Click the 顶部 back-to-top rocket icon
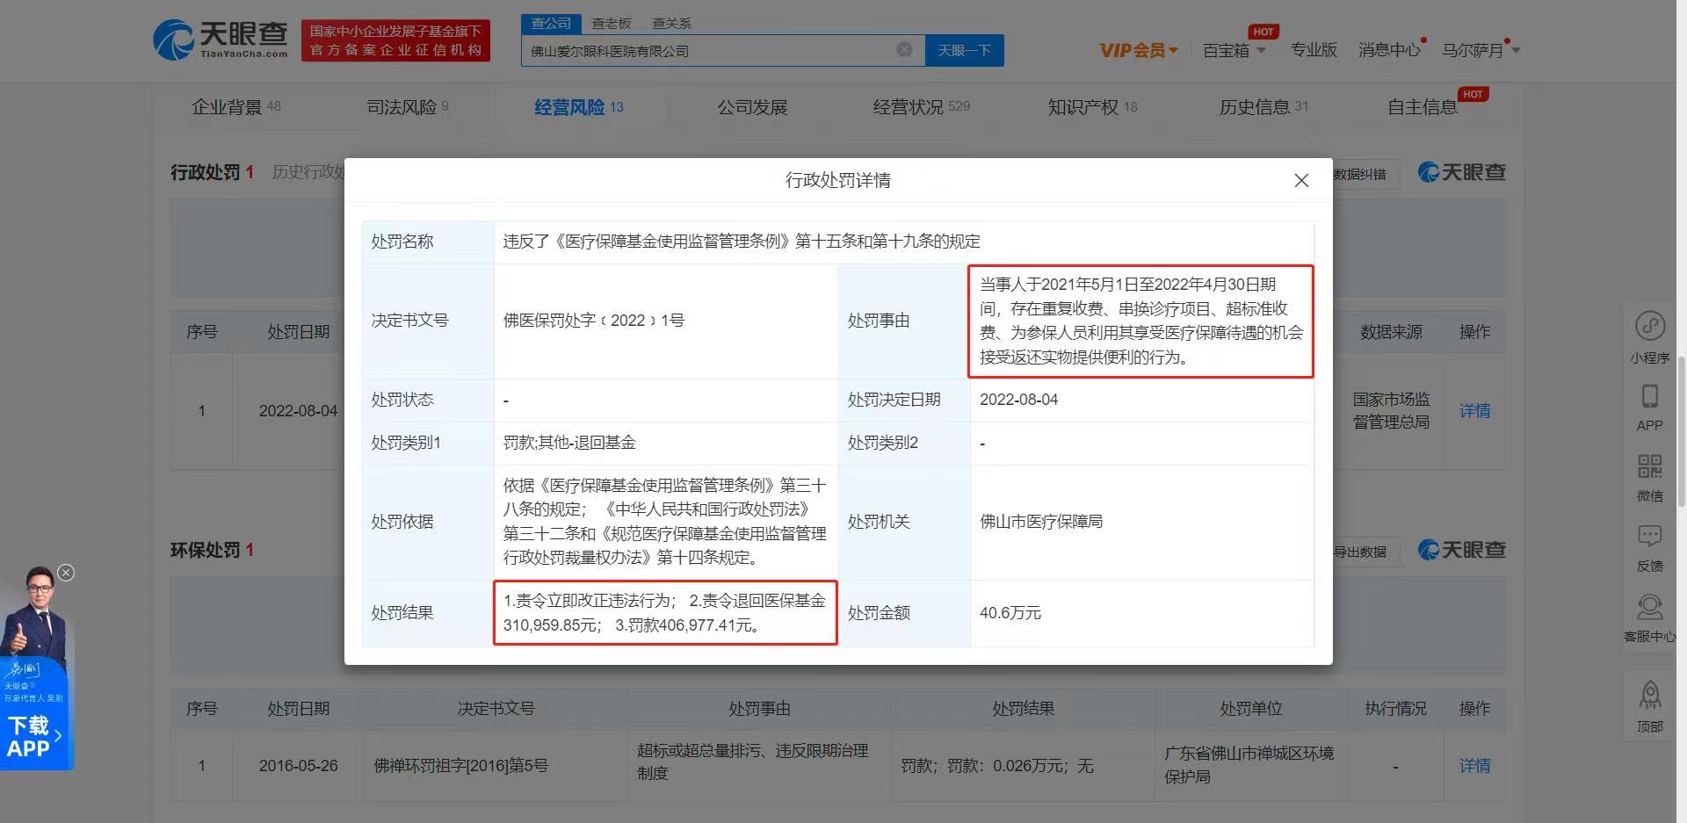This screenshot has height=823, width=1687. 1649,697
